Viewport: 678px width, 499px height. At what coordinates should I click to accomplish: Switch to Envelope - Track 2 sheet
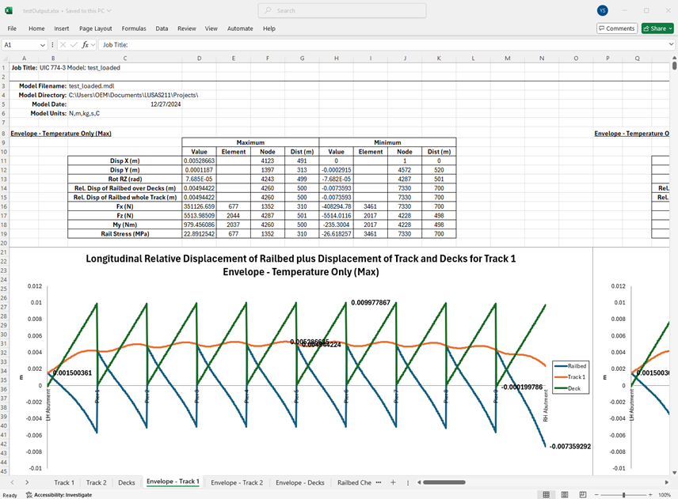[x=237, y=482]
